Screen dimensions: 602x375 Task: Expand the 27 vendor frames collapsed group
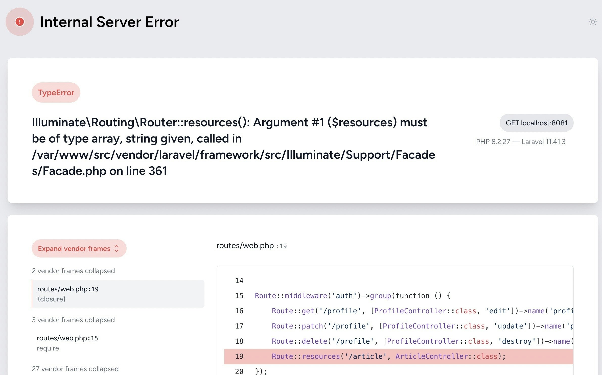[75, 369]
